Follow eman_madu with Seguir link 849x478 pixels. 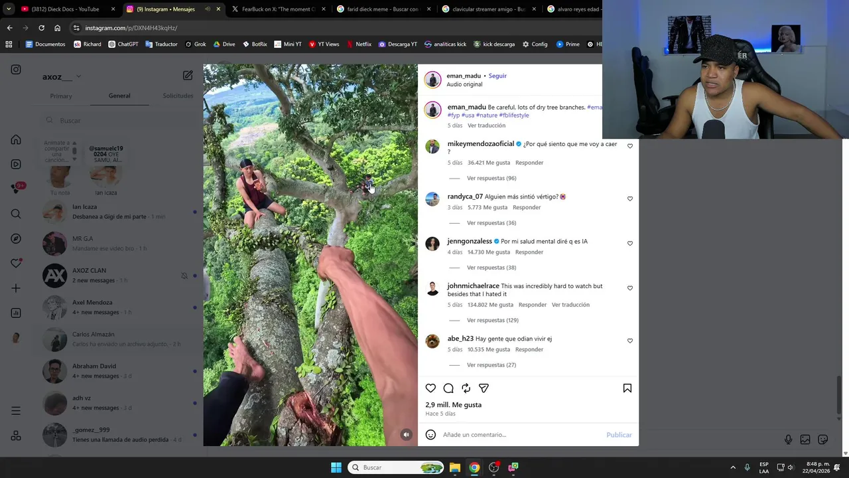pyautogui.click(x=497, y=76)
